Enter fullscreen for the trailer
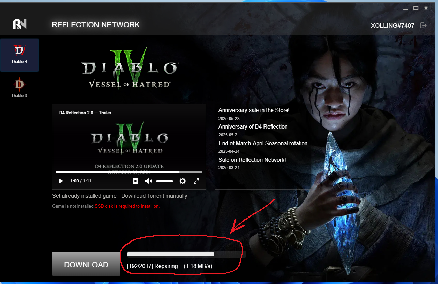Image resolution: width=438 pixels, height=284 pixels. tap(196, 181)
